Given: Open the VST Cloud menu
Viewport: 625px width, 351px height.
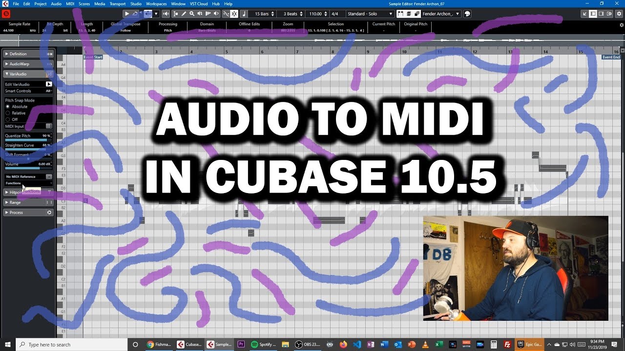Looking at the screenshot, I should (199, 3).
